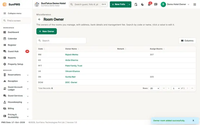This screenshot has width=200, height=125.
Task: Click the Property Setup gear icon
Action: tap(5, 64)
